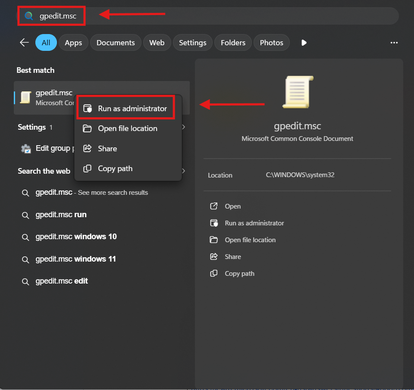This screenshot has width=414, height=390.
Task: Click magnifier icon beside gpedit.msc edit
Action: pos(25,281)
